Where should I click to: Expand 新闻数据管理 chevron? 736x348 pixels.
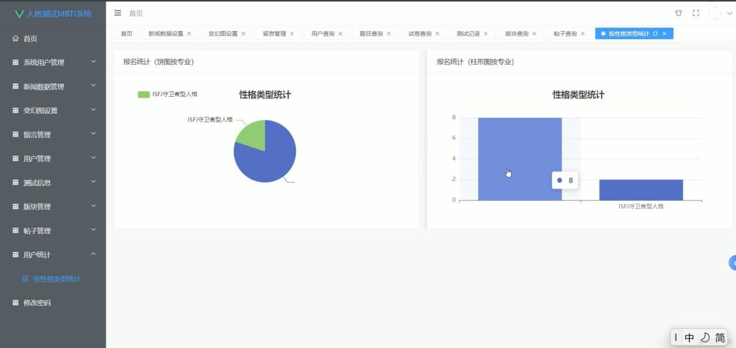(93, 86)
